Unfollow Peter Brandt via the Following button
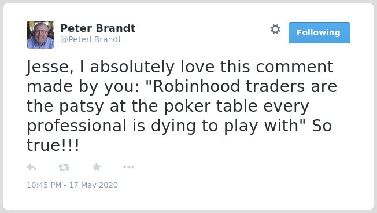 coord(319,33)
